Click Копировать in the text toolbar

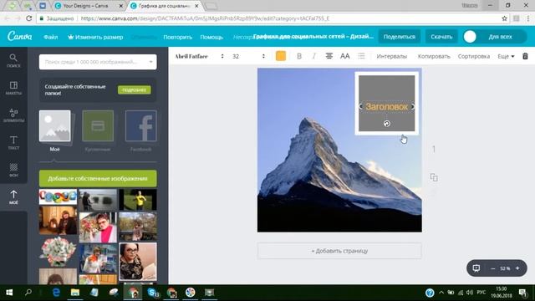[434, 56]
